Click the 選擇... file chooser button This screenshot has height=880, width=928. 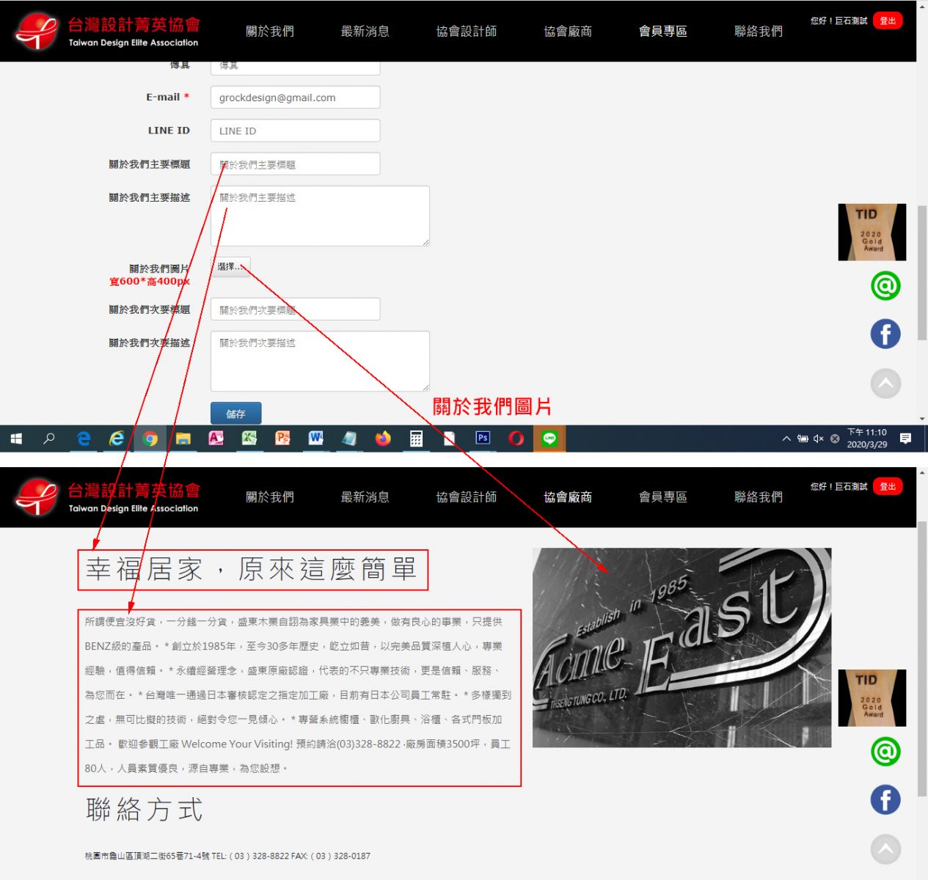click(230, 266)
